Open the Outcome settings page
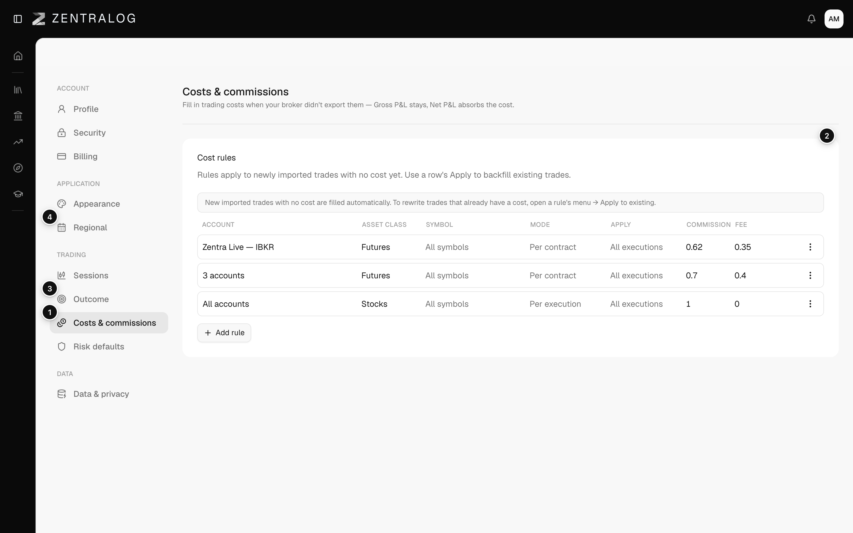The width and height of the screenshot is (853, 533). 109,299
